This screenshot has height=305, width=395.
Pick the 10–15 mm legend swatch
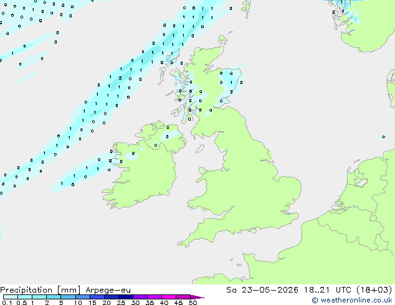(82, 297)
